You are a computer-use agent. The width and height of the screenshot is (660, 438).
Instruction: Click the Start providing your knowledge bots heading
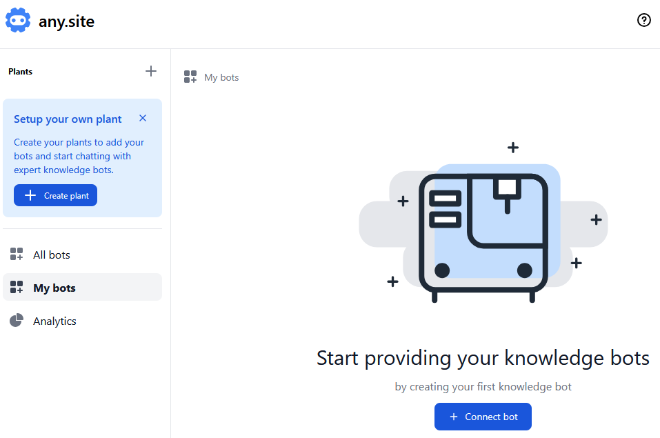point(483,358)
